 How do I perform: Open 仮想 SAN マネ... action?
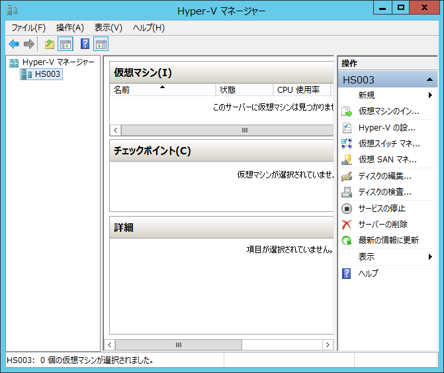tap(388, 160)
